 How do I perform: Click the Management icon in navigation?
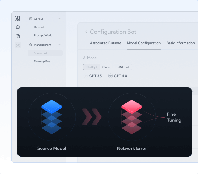(31, 45)
